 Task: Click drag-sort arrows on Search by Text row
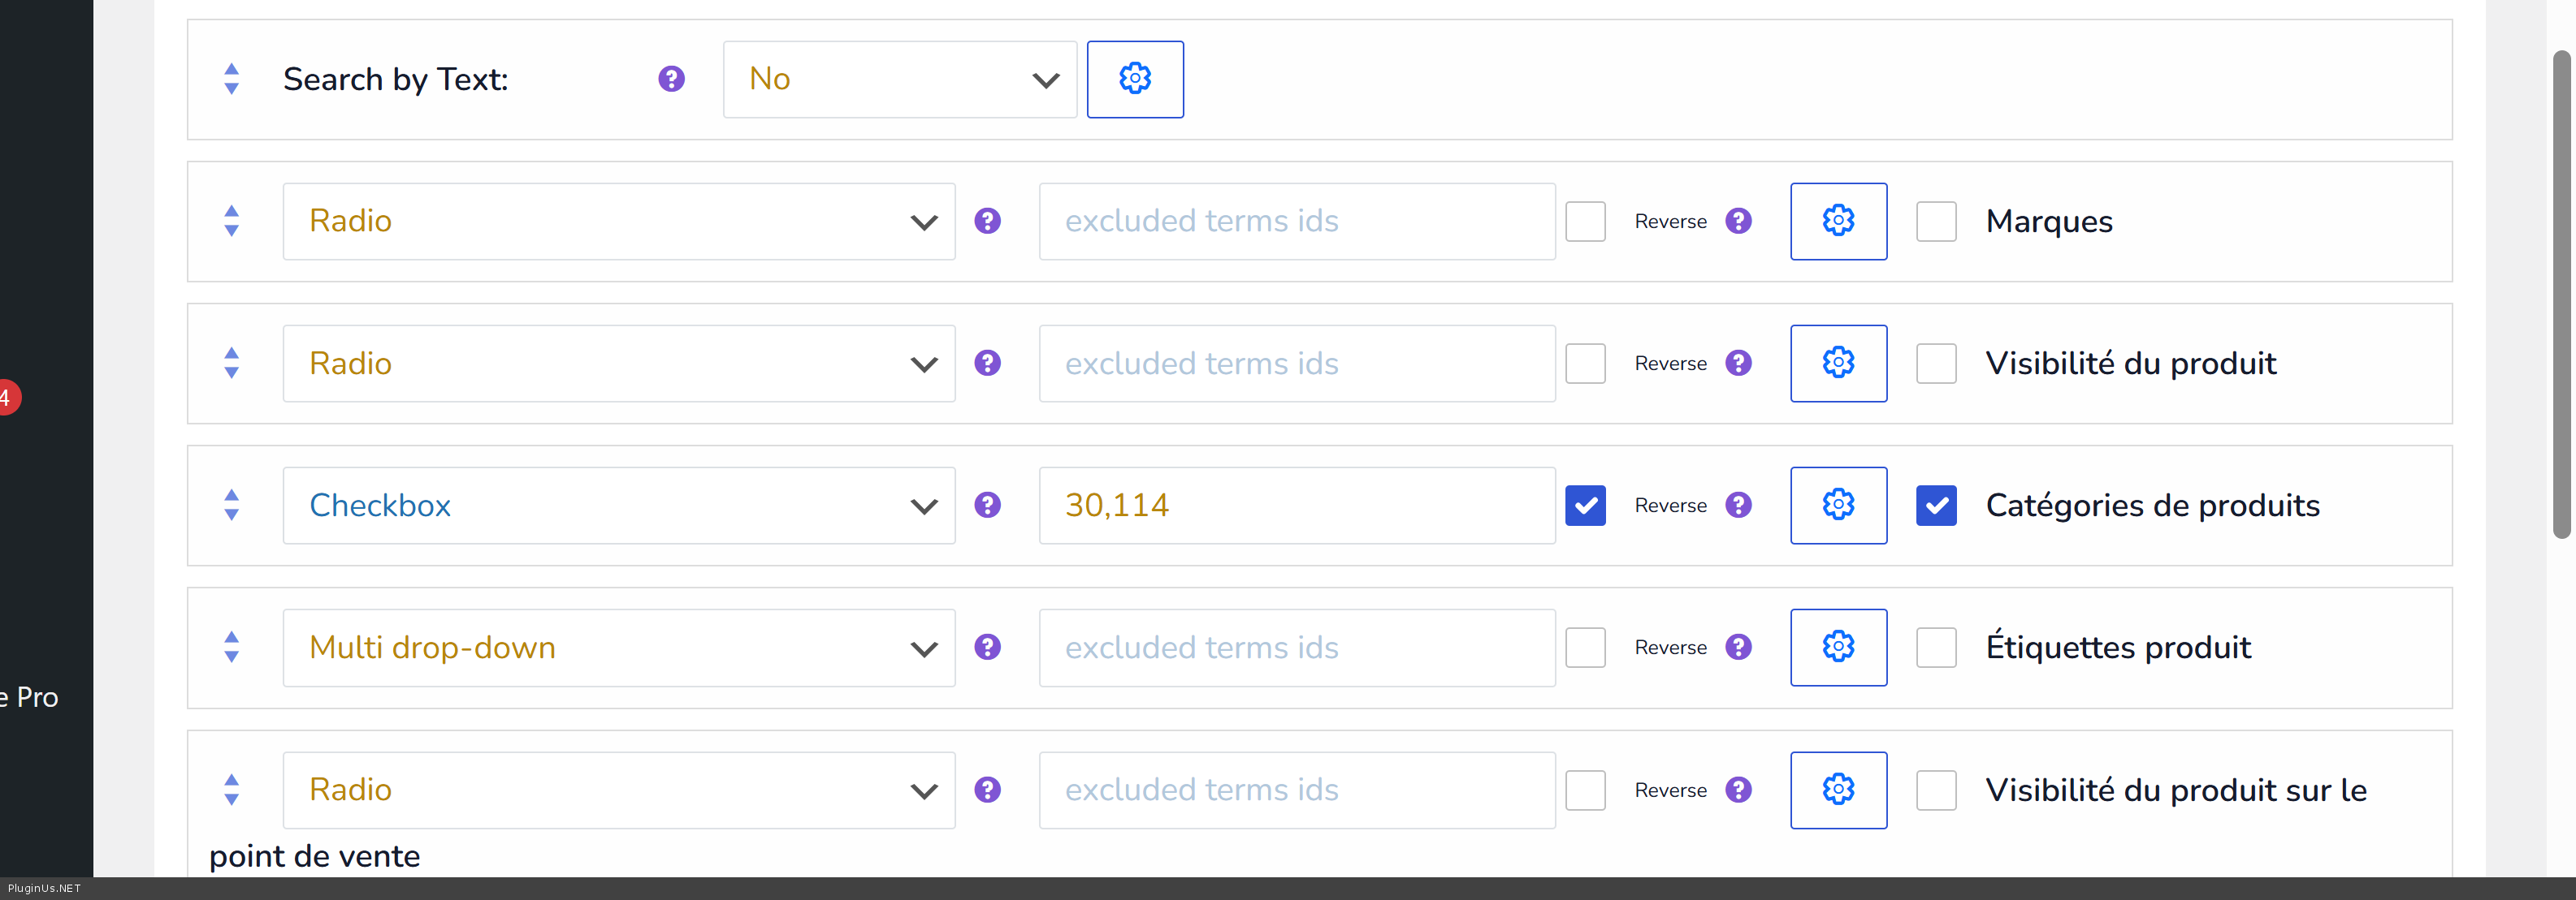(x=232, y=79)
